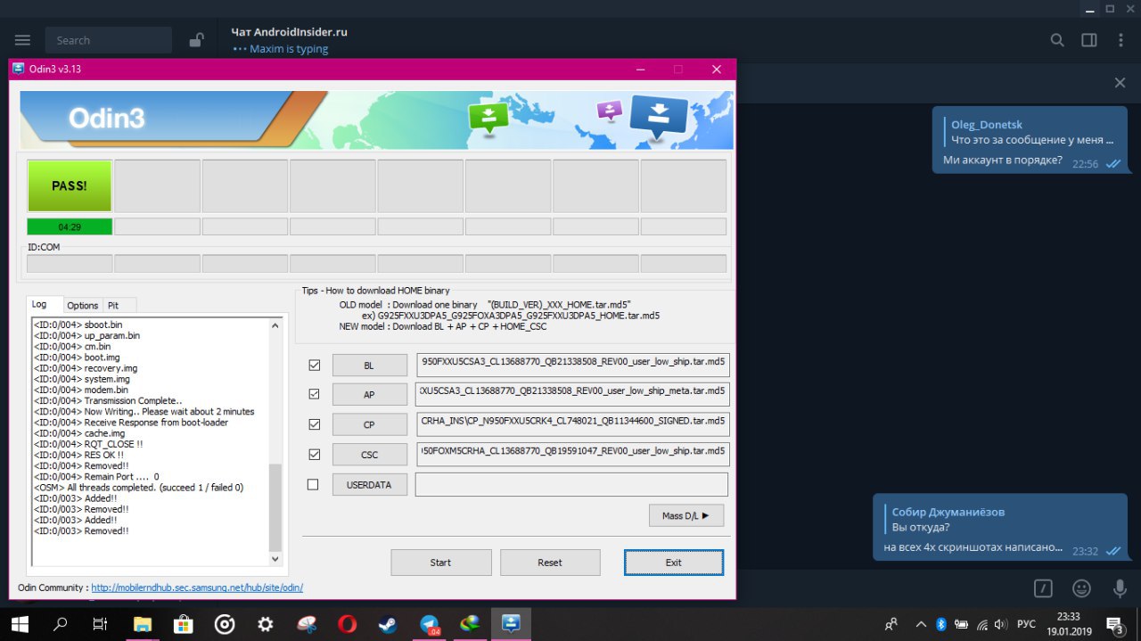Open Snipping Tool from taskbar
The height and width of the screenshot is (641, 1141).
point(307,624)
